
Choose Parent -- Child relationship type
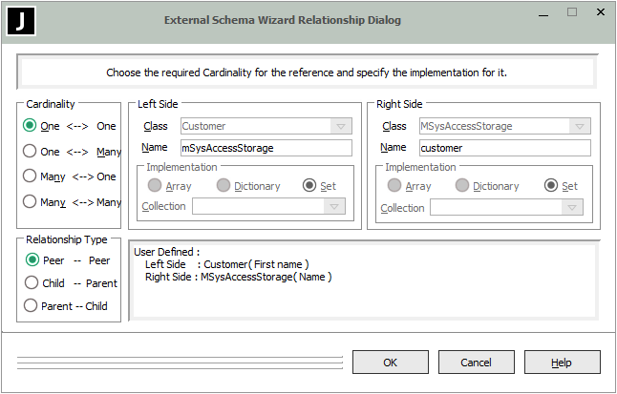(x=31, y=306)
